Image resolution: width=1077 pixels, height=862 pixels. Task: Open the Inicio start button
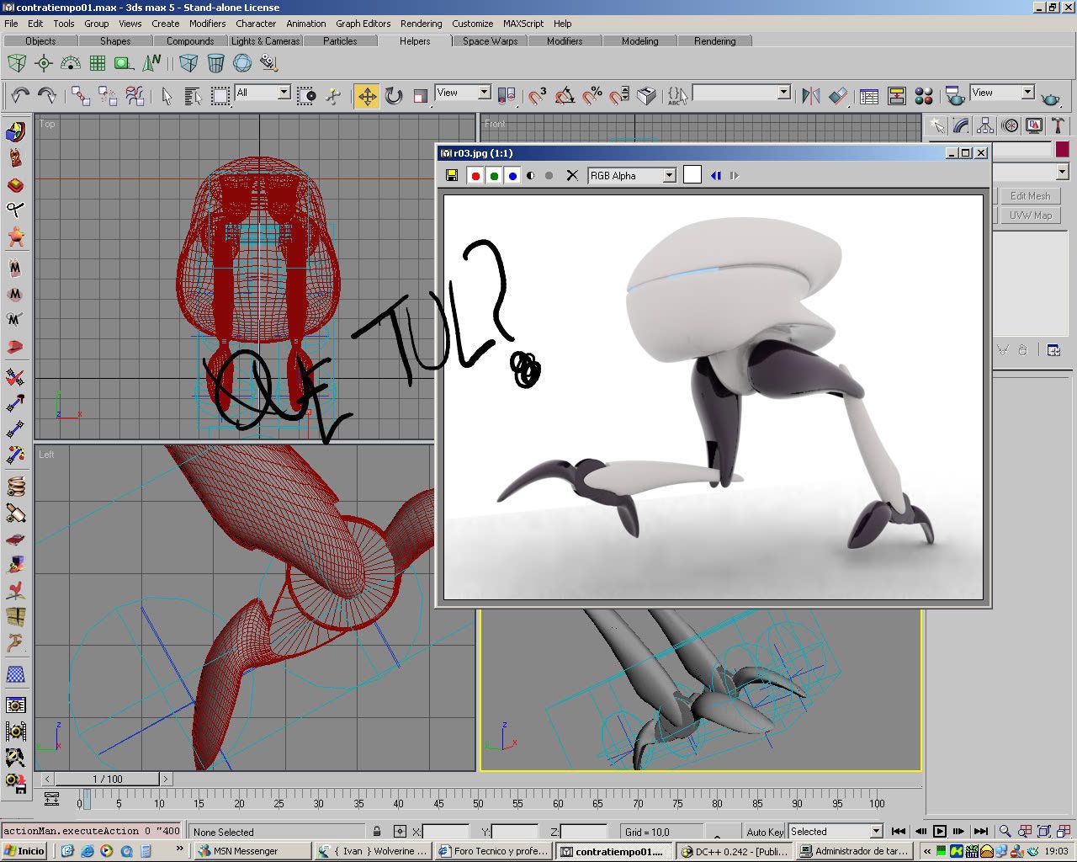click(x=24, y=851)
